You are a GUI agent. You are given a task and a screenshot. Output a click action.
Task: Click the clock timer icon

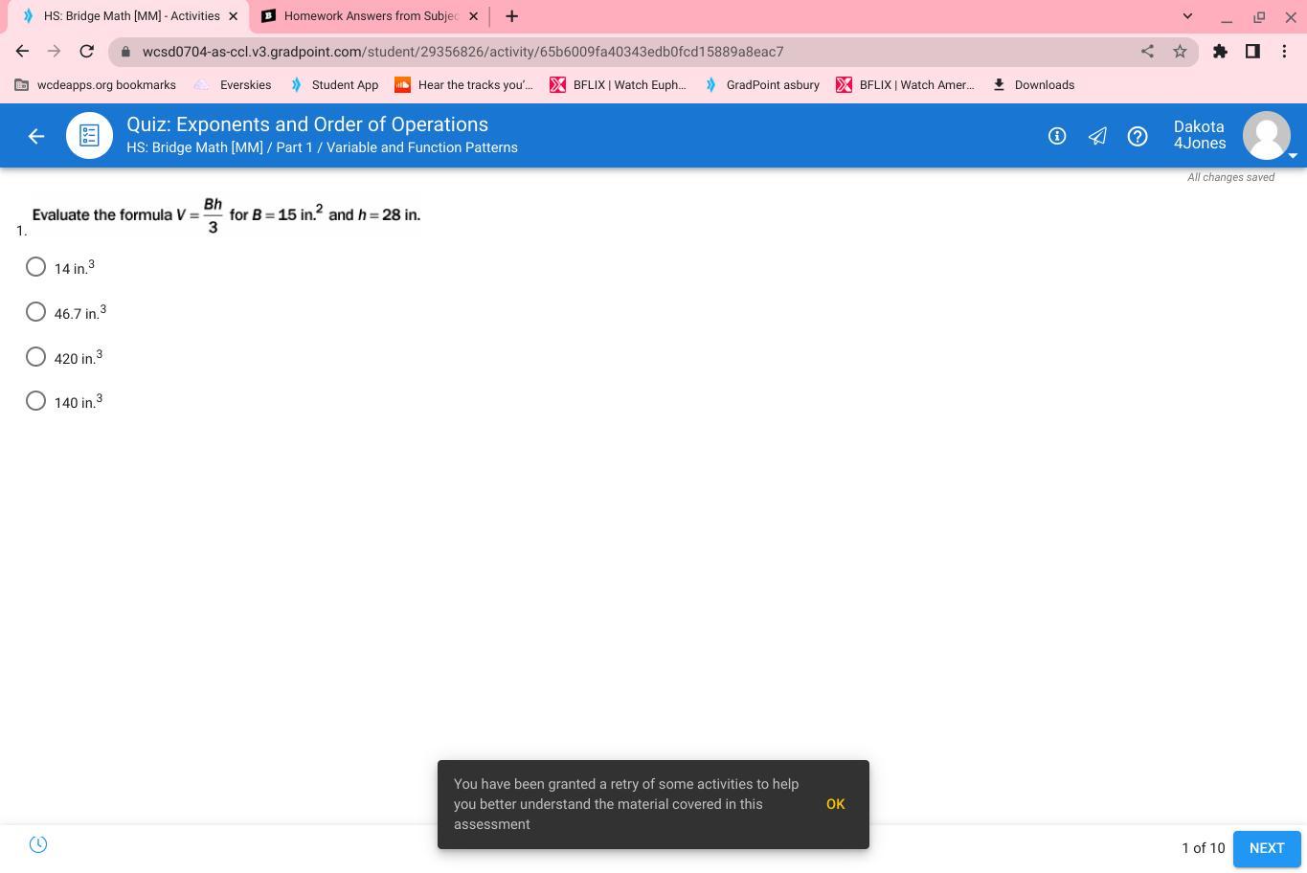(38, 844)
